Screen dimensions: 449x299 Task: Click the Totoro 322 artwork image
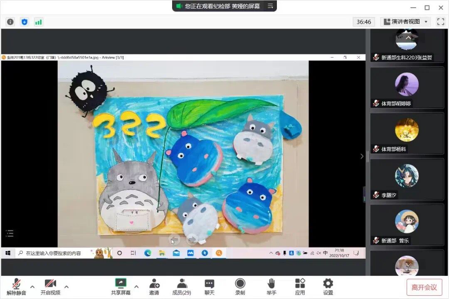pos(183,154)
